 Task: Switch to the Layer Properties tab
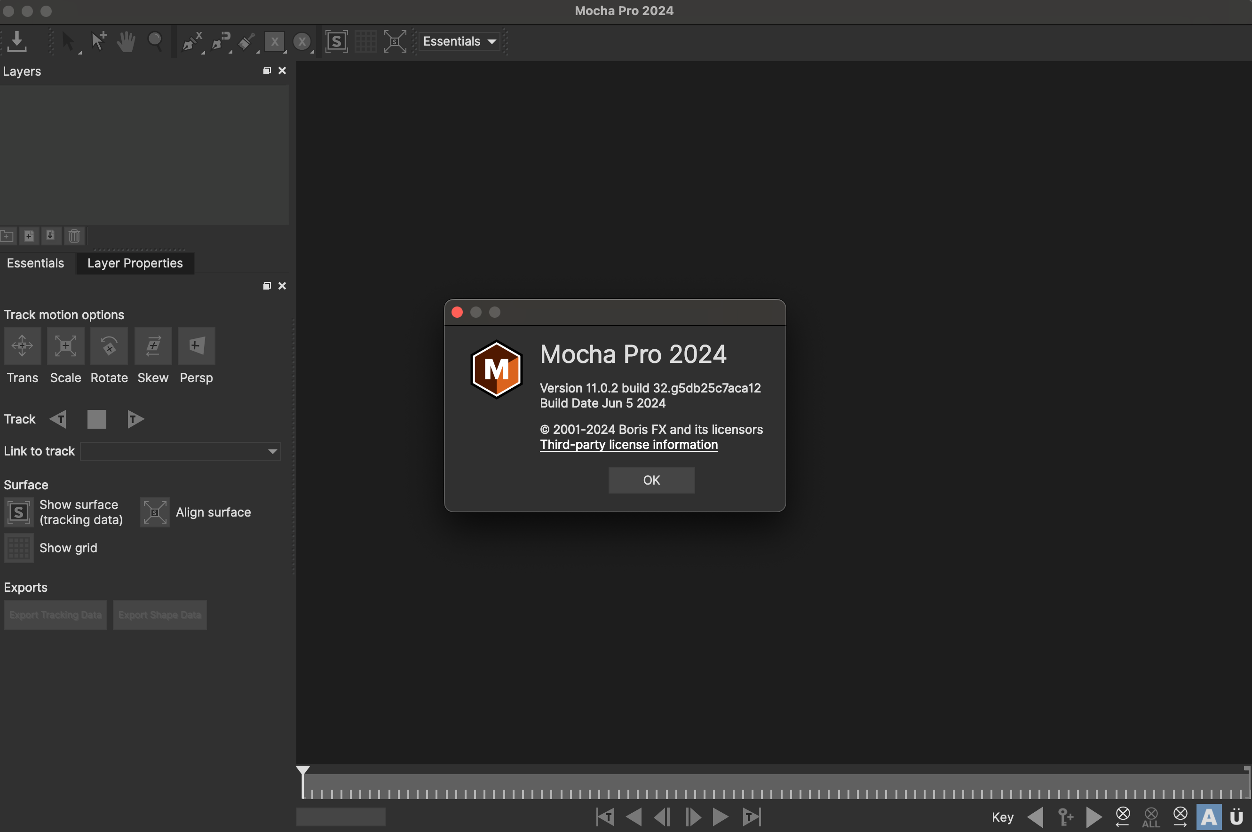click(135, 263)
